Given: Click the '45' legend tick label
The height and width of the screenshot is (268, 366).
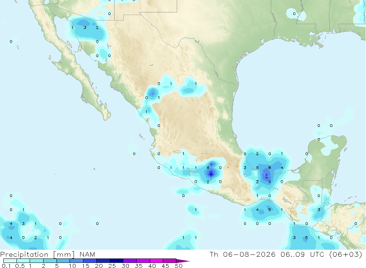Looking at the screenshot, I should (x=165, y=266).
